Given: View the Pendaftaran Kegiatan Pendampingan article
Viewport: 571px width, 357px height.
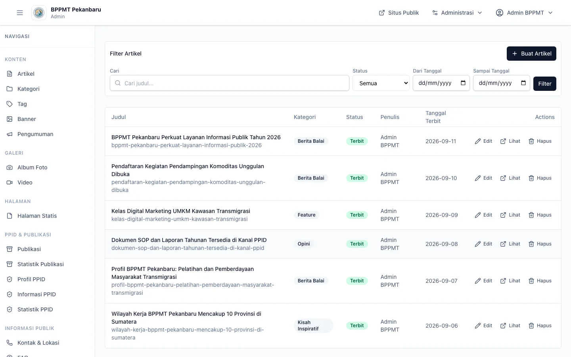Looking at the screenshot, I should 510,178.
